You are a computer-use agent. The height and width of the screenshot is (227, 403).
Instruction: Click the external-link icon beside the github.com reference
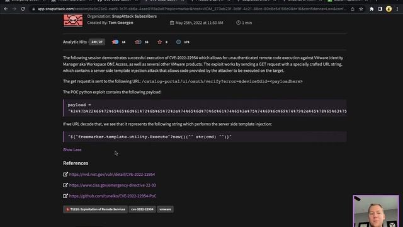(65, 196)
